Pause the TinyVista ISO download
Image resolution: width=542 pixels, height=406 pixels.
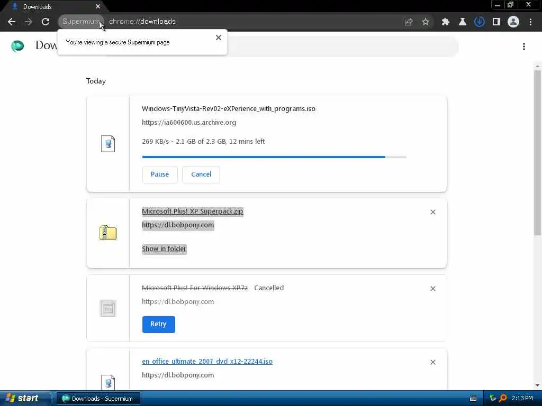pos(160,174)
